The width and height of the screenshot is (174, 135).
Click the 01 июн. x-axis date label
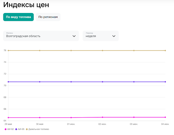(x=71, y=124)
